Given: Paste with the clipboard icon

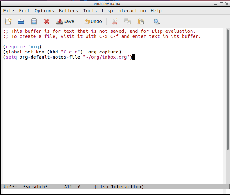Looking at the screenshot, I should (140, 21).
